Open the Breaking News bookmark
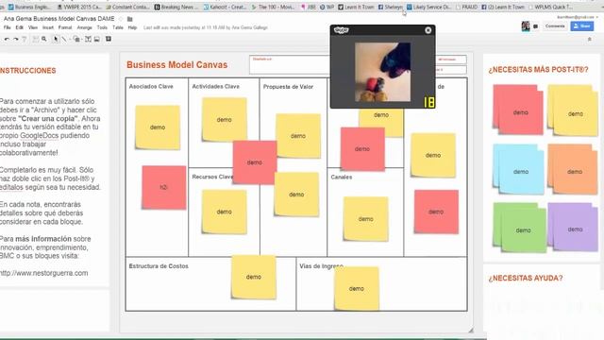This screenshot has width=604, height=340. click(176, 7)
